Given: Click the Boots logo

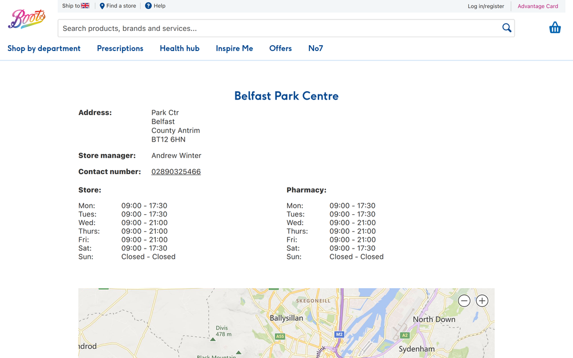Looking at the screenshot, I should [27, 19].
